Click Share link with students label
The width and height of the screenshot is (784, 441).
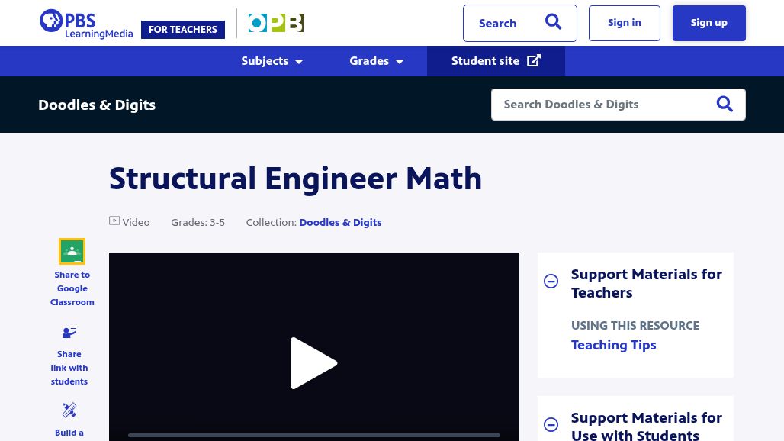pyautogui.click(x=69, y=368)
